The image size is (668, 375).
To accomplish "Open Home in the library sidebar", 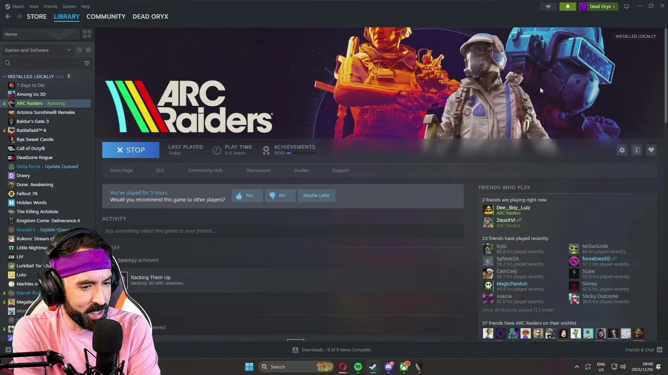I will (x=41, y=34).
